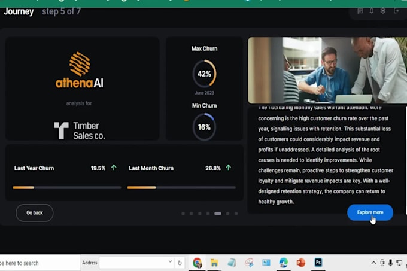Click the Min Churn label

204,105
